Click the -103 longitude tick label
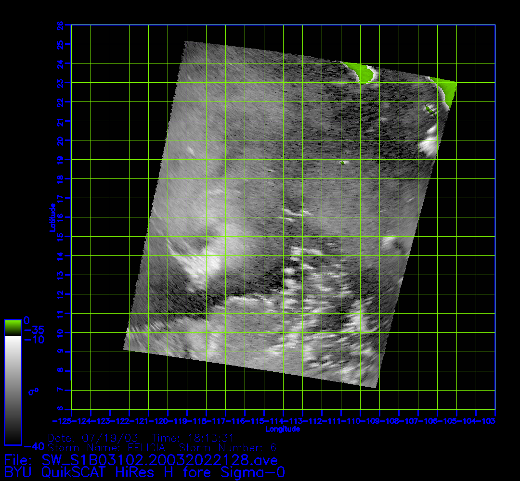This screenshot has width=520, height=481. point(490,421)
